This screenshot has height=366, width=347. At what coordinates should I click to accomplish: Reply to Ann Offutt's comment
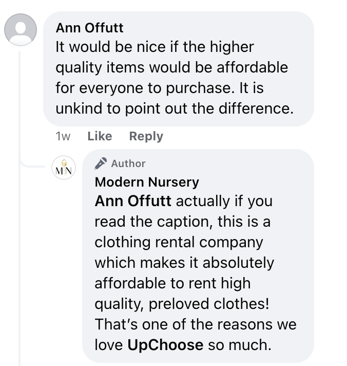[146, 136]
